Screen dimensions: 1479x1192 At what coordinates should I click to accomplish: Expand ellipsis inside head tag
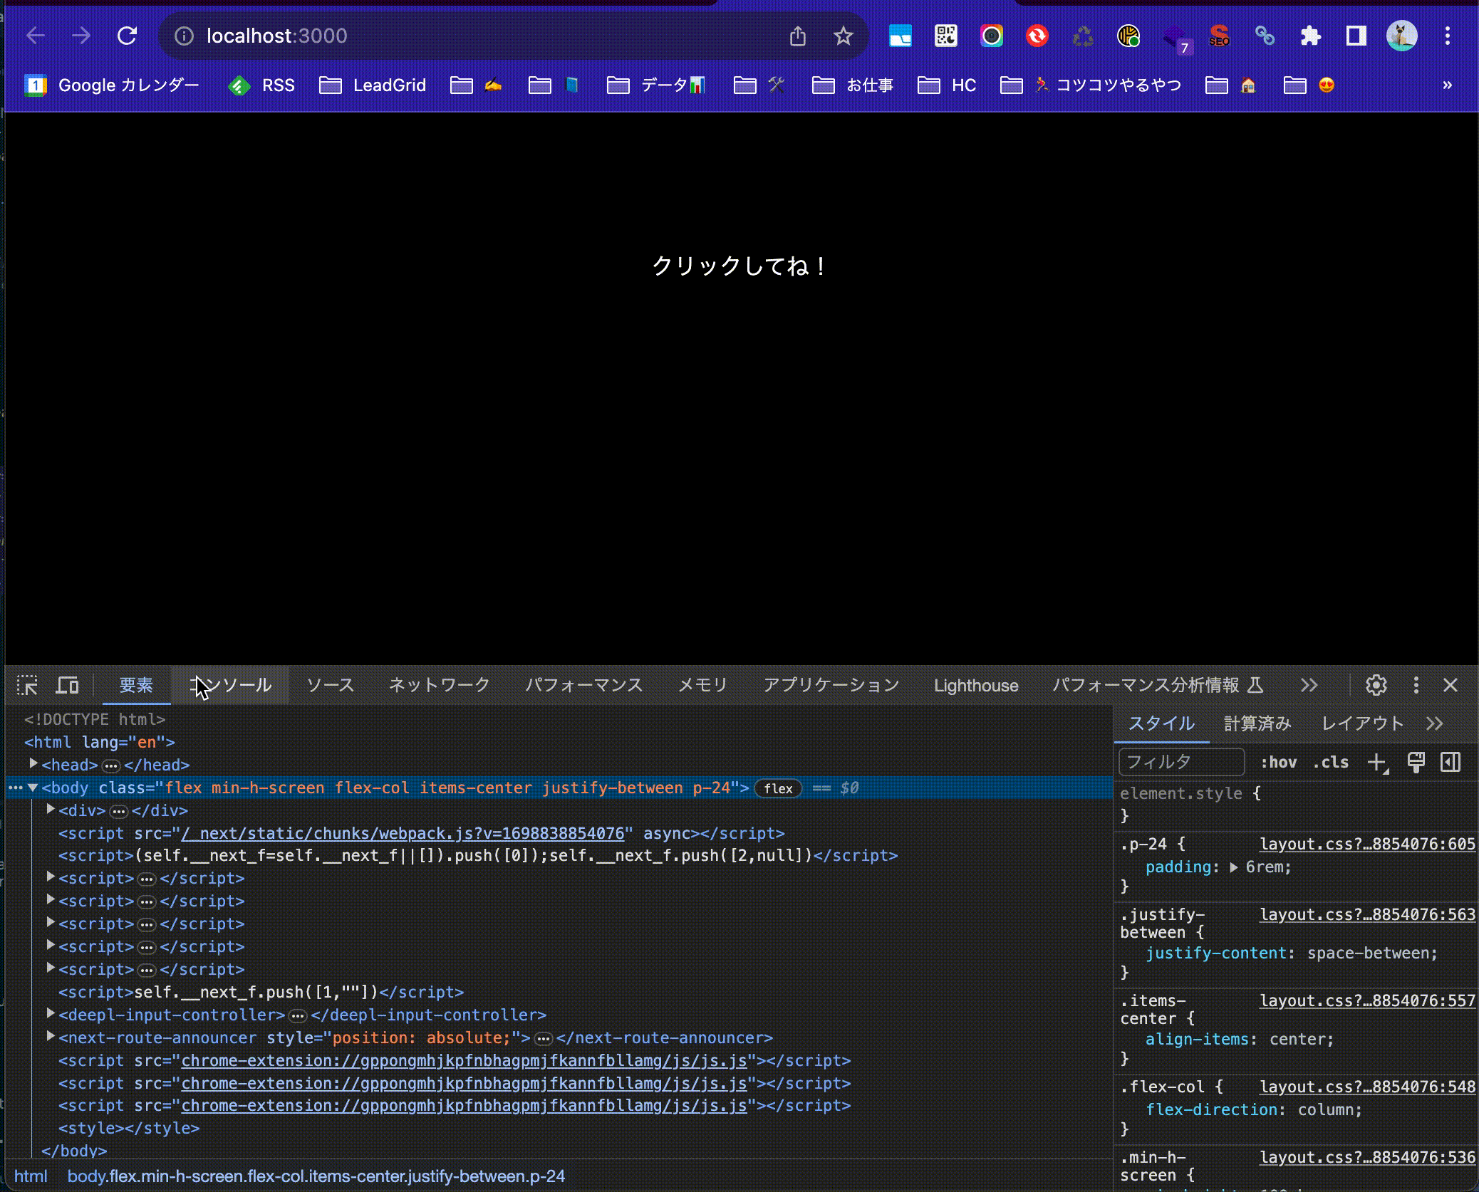(110, 765)
